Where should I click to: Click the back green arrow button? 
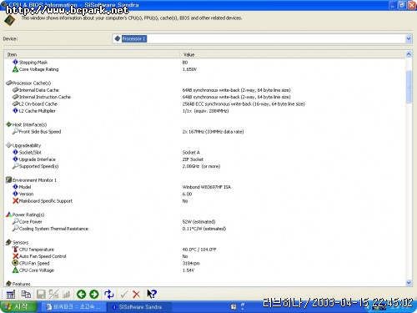point(81,294)
